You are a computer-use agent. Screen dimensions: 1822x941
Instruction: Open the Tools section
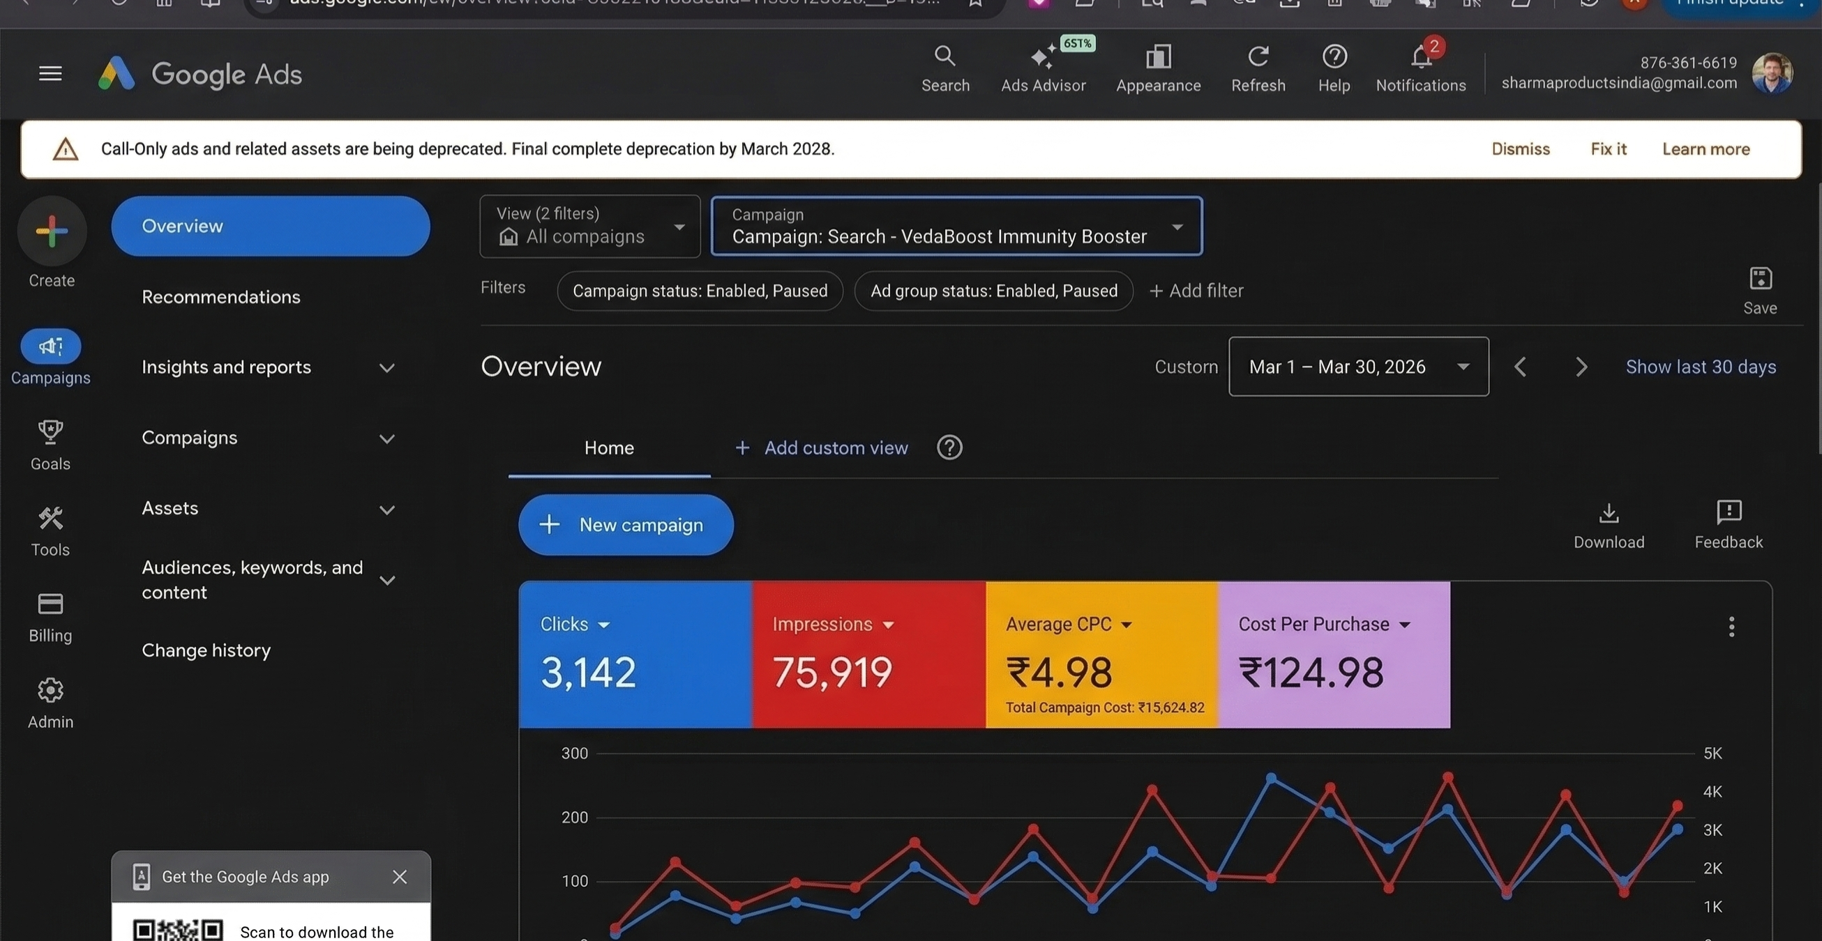tap(50, 530)
